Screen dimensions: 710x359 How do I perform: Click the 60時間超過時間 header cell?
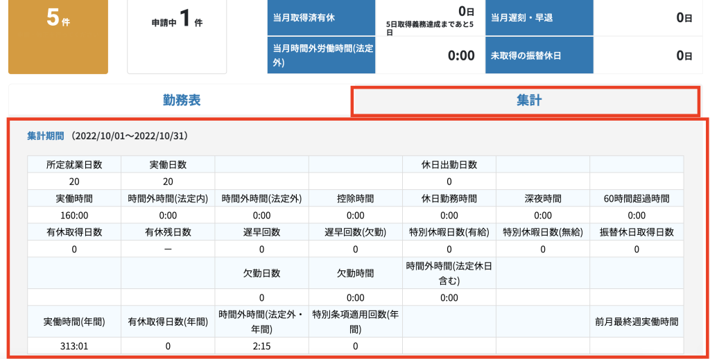click(636, 199)
